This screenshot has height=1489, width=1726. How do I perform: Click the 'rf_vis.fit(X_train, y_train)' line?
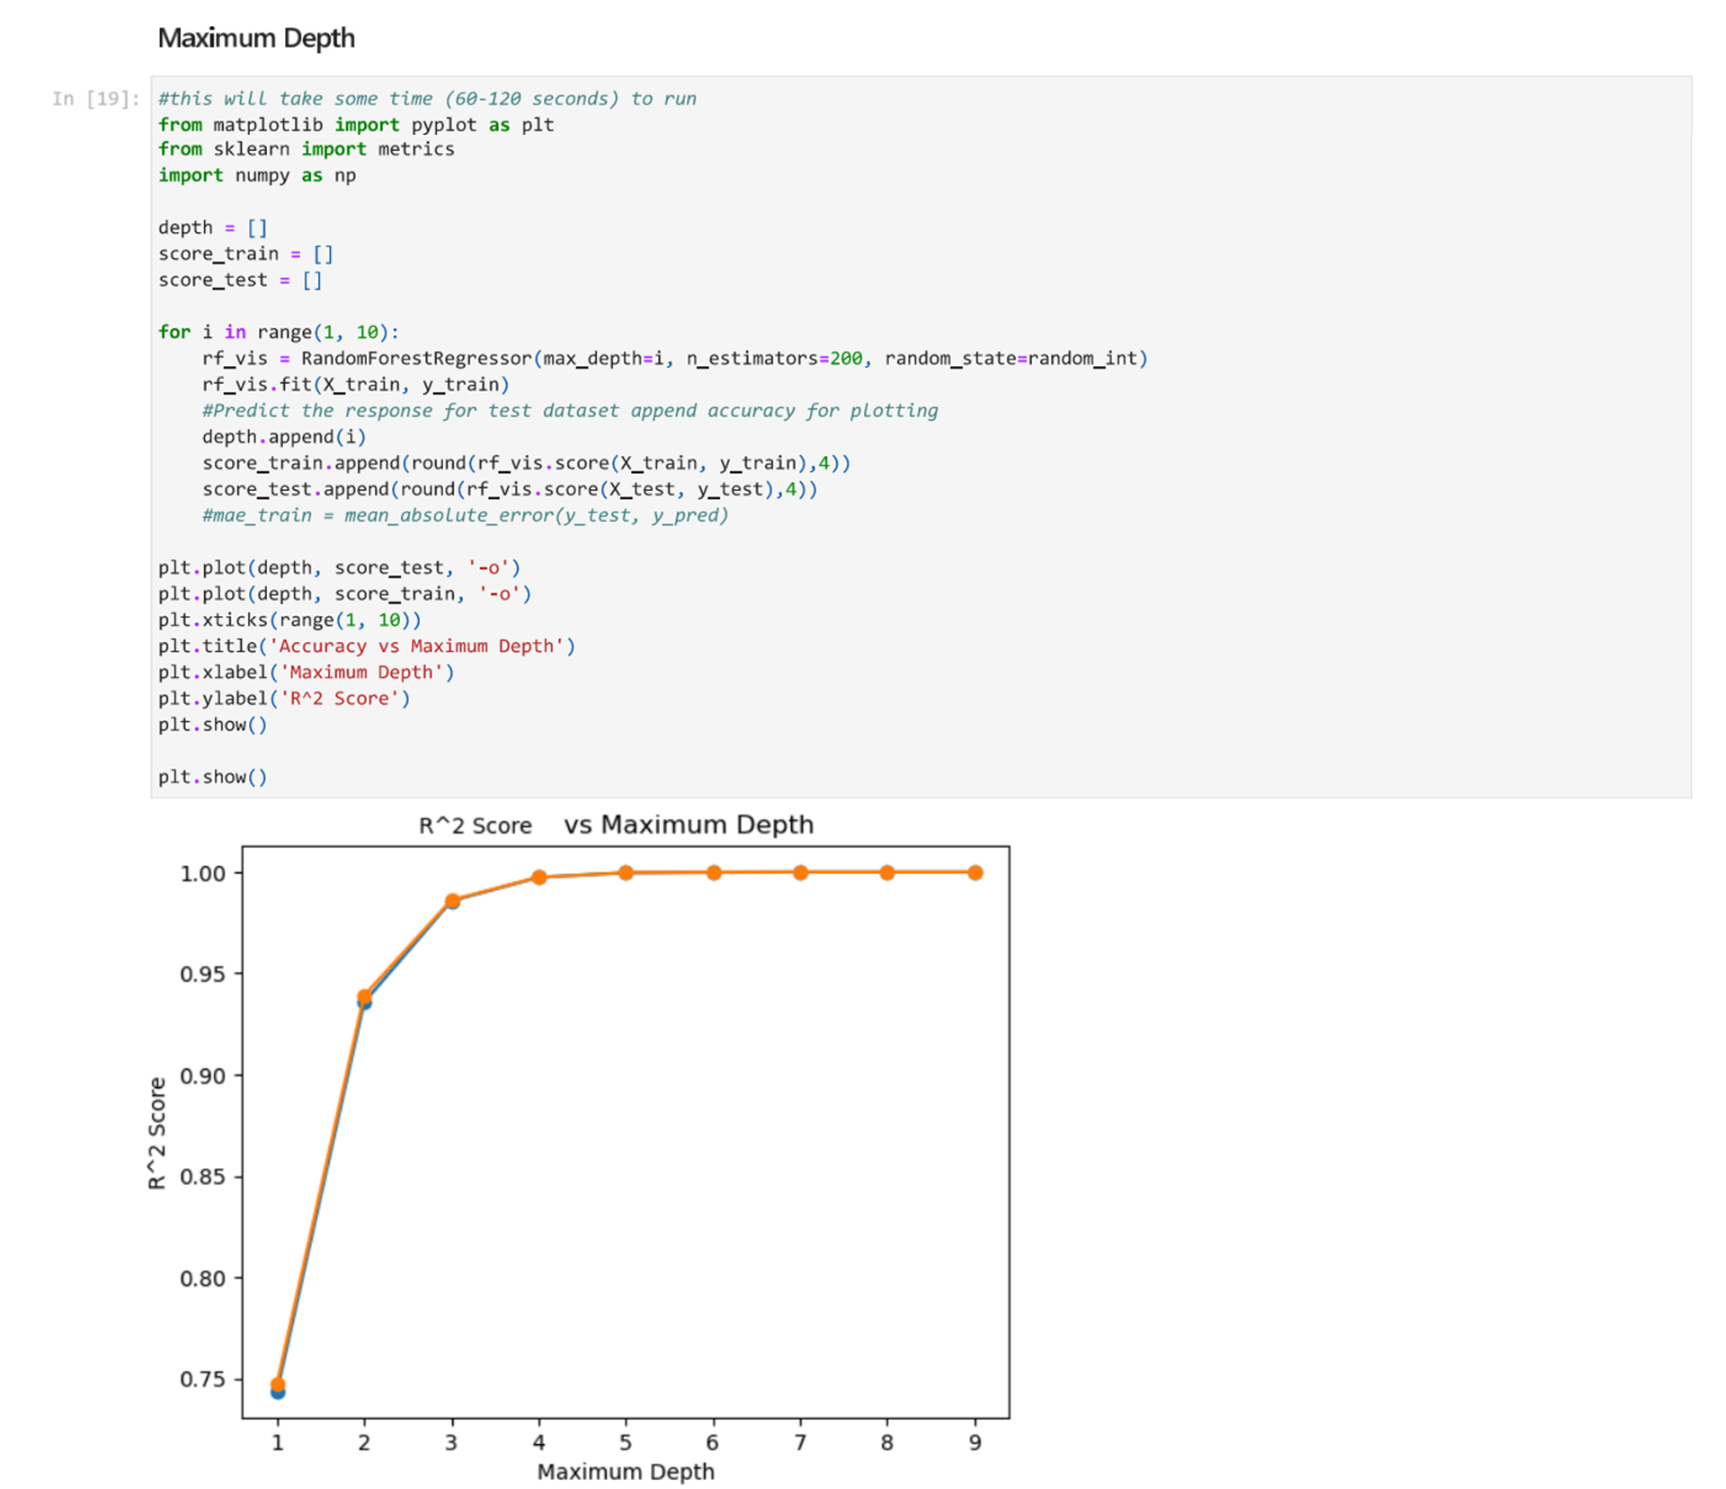coord(356,384)
